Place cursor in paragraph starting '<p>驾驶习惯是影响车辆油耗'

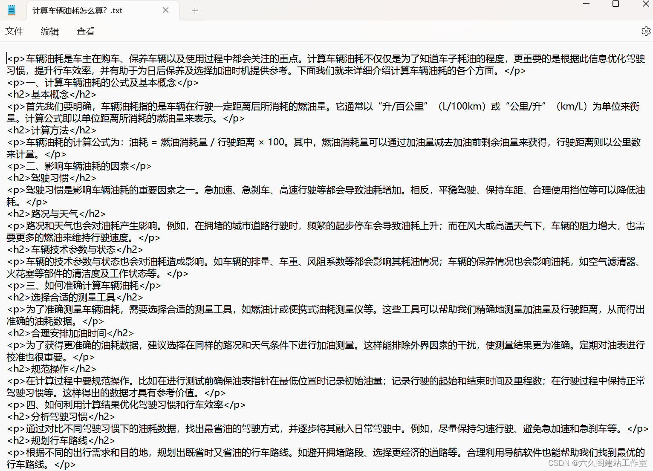pos(326,196)
